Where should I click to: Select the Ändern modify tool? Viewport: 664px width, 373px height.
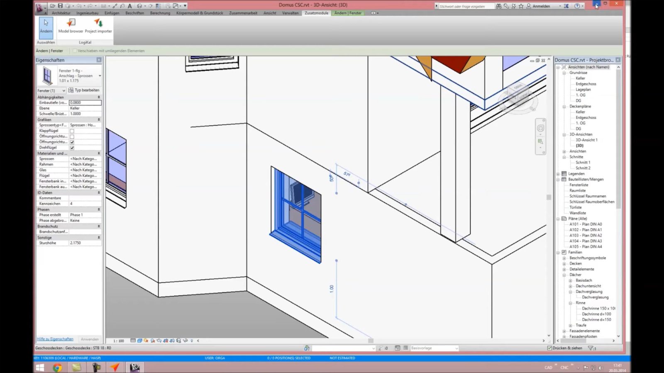[46, 26]
